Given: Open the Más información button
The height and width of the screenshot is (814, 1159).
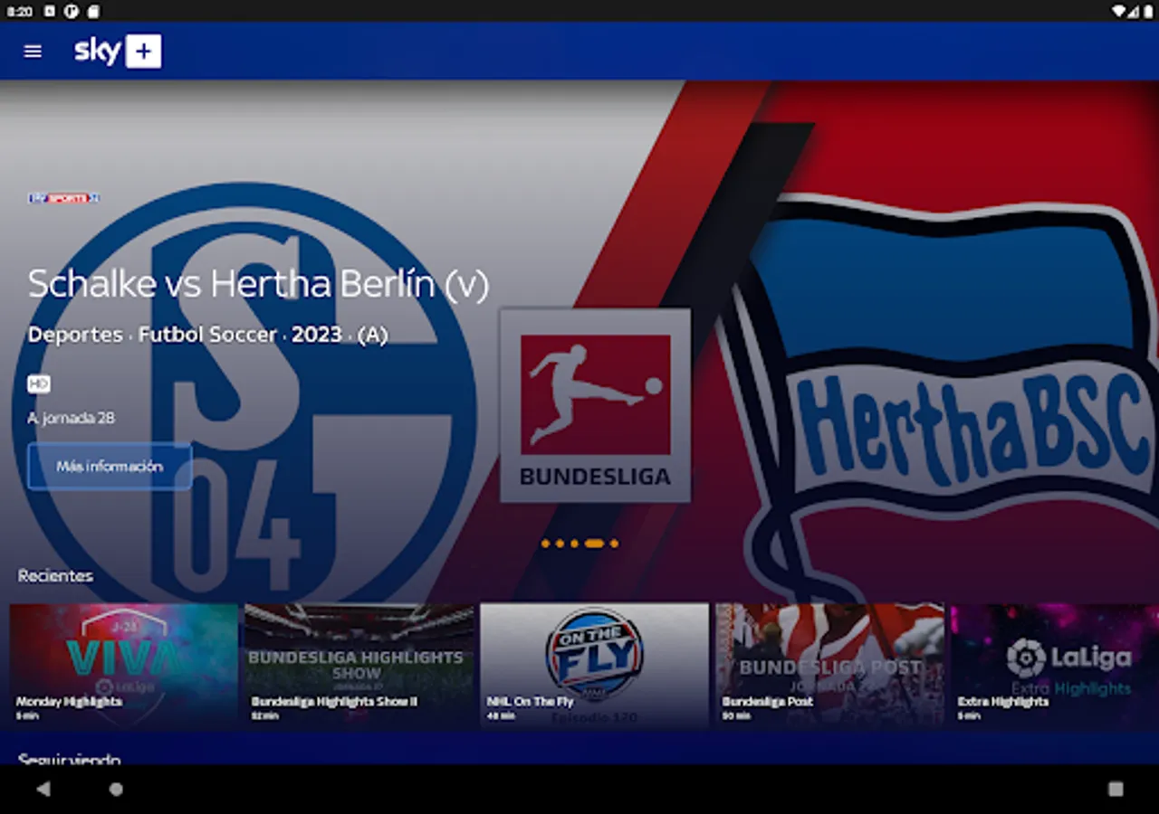Looking at the screenshot, I should click(110, 467).
